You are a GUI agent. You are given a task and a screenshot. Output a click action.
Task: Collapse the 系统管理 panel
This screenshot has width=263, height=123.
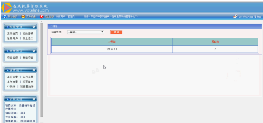point(34,27)
